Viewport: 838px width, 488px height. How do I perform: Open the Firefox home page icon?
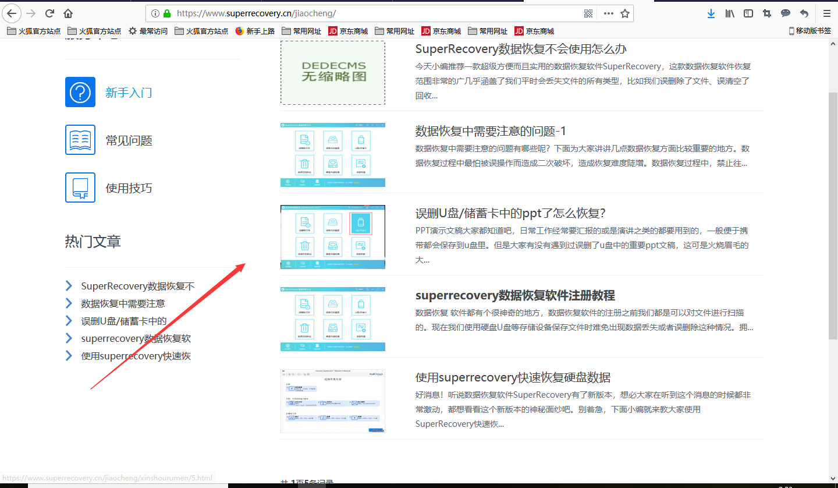[69, 13]
